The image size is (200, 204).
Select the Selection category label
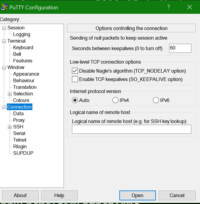(x=23, y=94)
